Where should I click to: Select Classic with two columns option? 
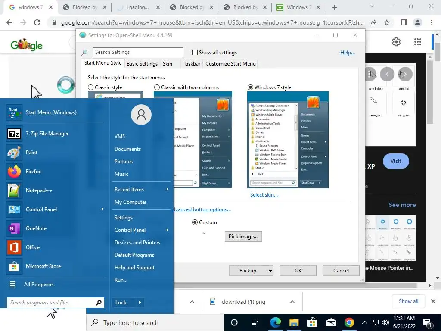pos(157,87)
